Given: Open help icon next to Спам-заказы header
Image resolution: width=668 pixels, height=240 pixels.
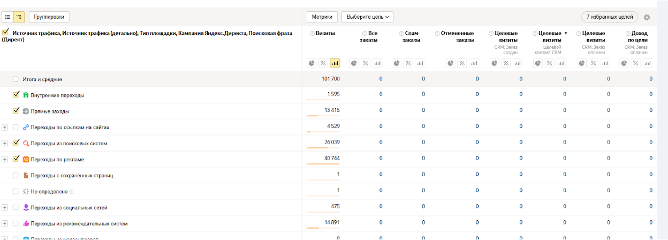Looking at the screenshot, I should (x=401, y=33).
